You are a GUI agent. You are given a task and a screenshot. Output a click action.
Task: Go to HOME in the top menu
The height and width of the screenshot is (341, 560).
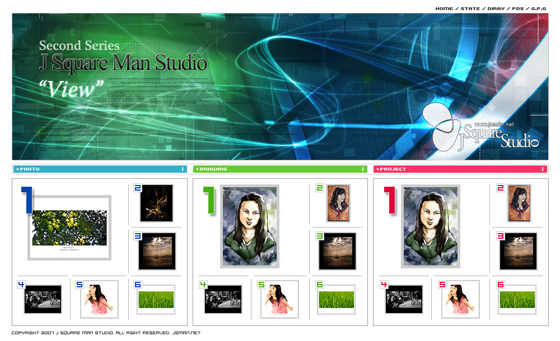(x=444, y=9)
